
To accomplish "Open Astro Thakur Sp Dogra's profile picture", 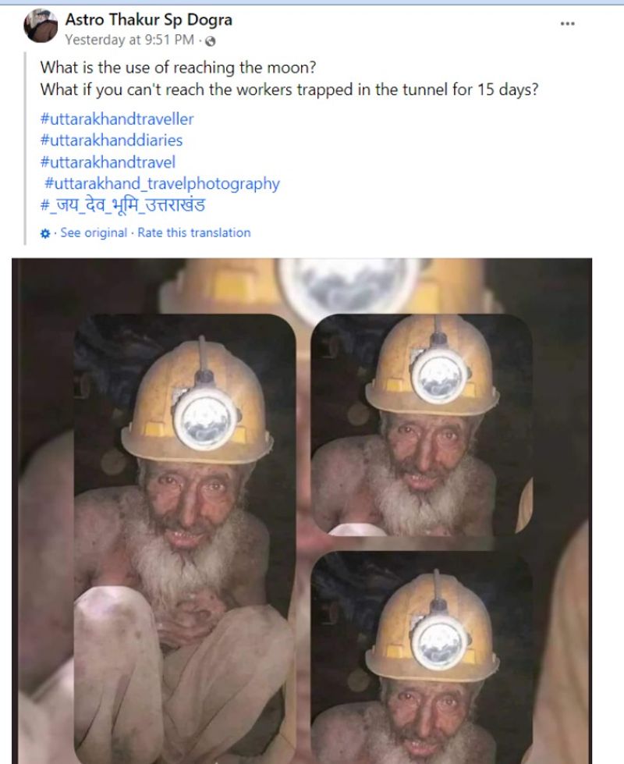I will point(41,25).
